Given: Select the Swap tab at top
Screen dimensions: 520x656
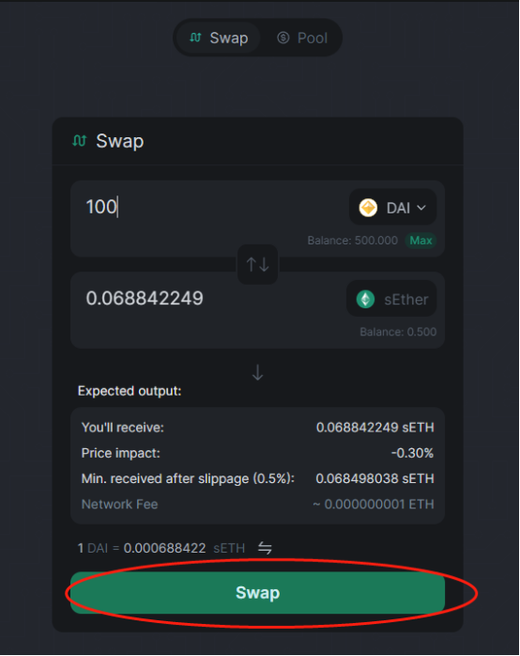Looking at the screenshot, I should point(219,38).
